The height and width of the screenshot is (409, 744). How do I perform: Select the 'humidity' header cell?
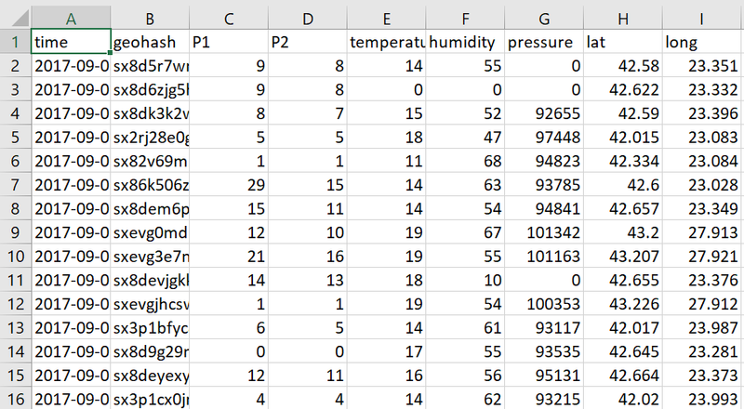point(465,42)
